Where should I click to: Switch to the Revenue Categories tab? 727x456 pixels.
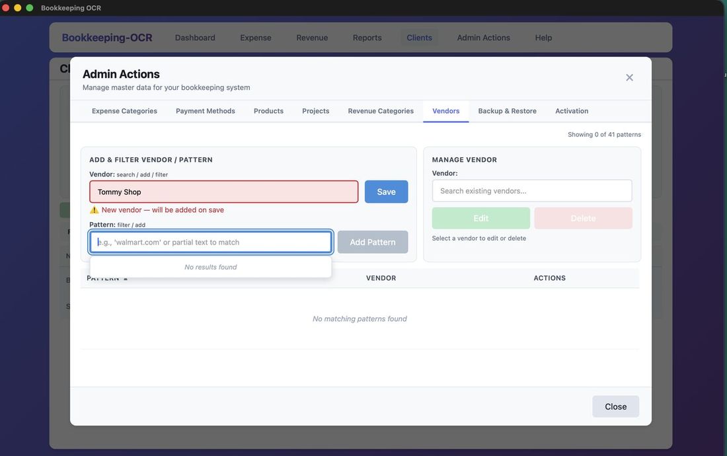tap(379, 111)
